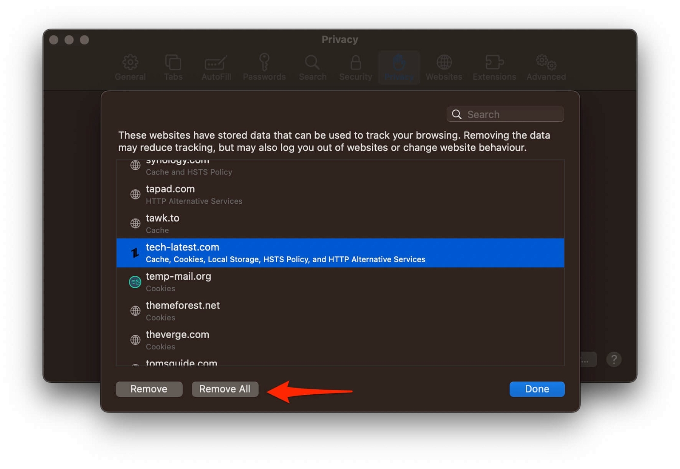Image resolution: width=680 pixels, height=469 pixels.
Task: Select the tawk.to row
Action: point(340,224)
